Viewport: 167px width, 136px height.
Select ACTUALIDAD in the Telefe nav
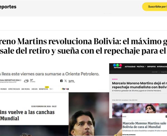point(130,66)
